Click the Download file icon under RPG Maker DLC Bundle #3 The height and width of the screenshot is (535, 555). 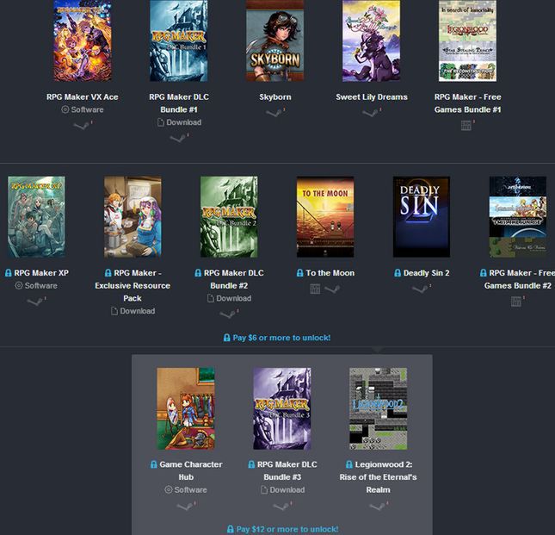tap(264, 489)
